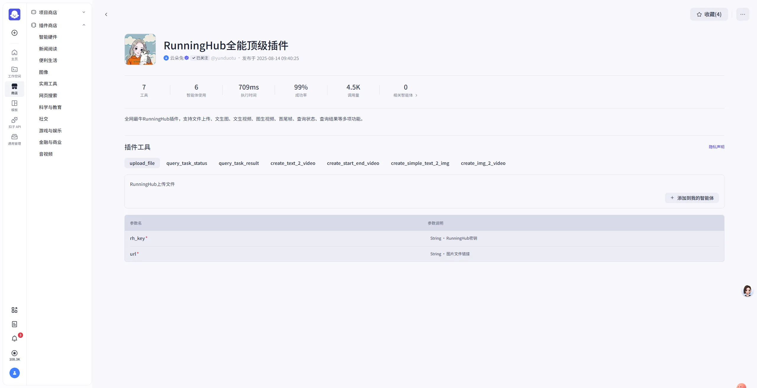Switch to create_img_2_video tab
757x388 pixels.
(483, 163)
